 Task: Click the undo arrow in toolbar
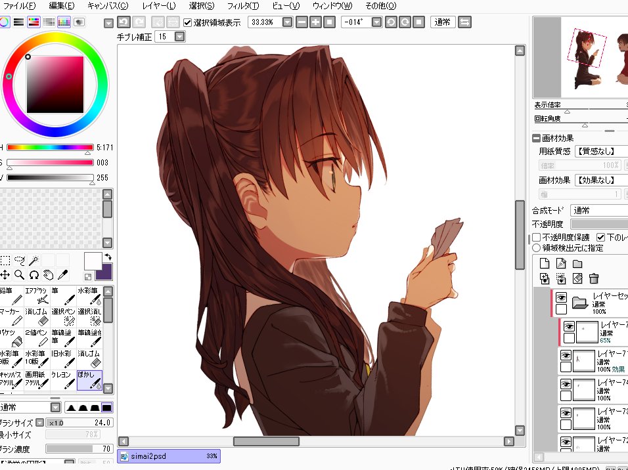[123, 22]
